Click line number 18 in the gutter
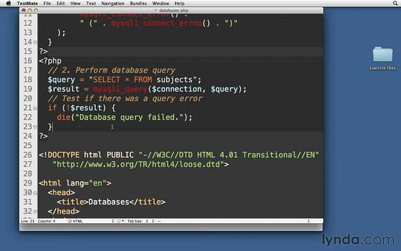This screenshot has width=401, height=251. point(28,79)
